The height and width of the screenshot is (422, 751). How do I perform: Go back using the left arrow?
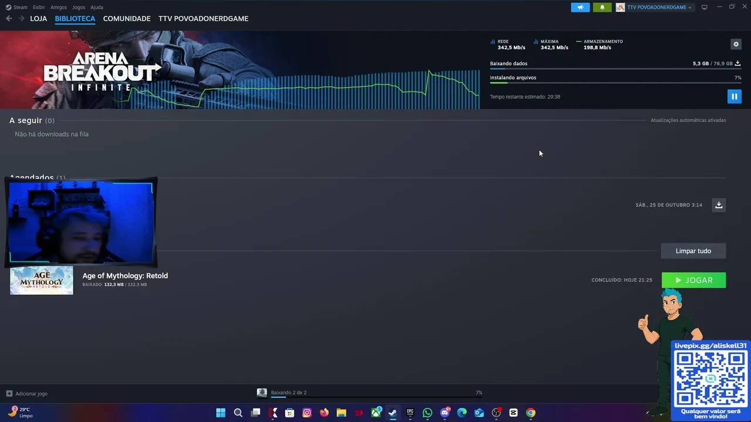[9, 19]
